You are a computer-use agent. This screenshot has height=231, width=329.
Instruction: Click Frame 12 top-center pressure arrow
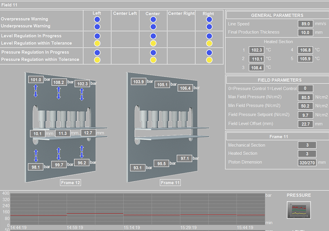coord(59,93)
